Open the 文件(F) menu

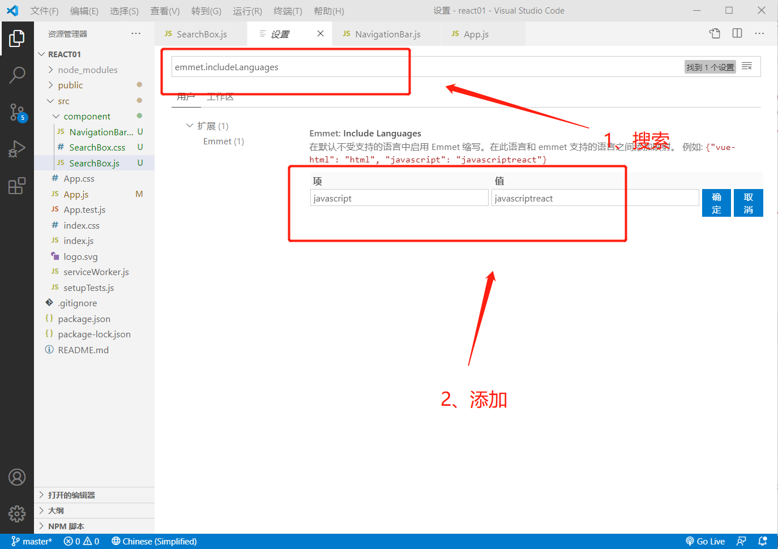pos(44,11)
